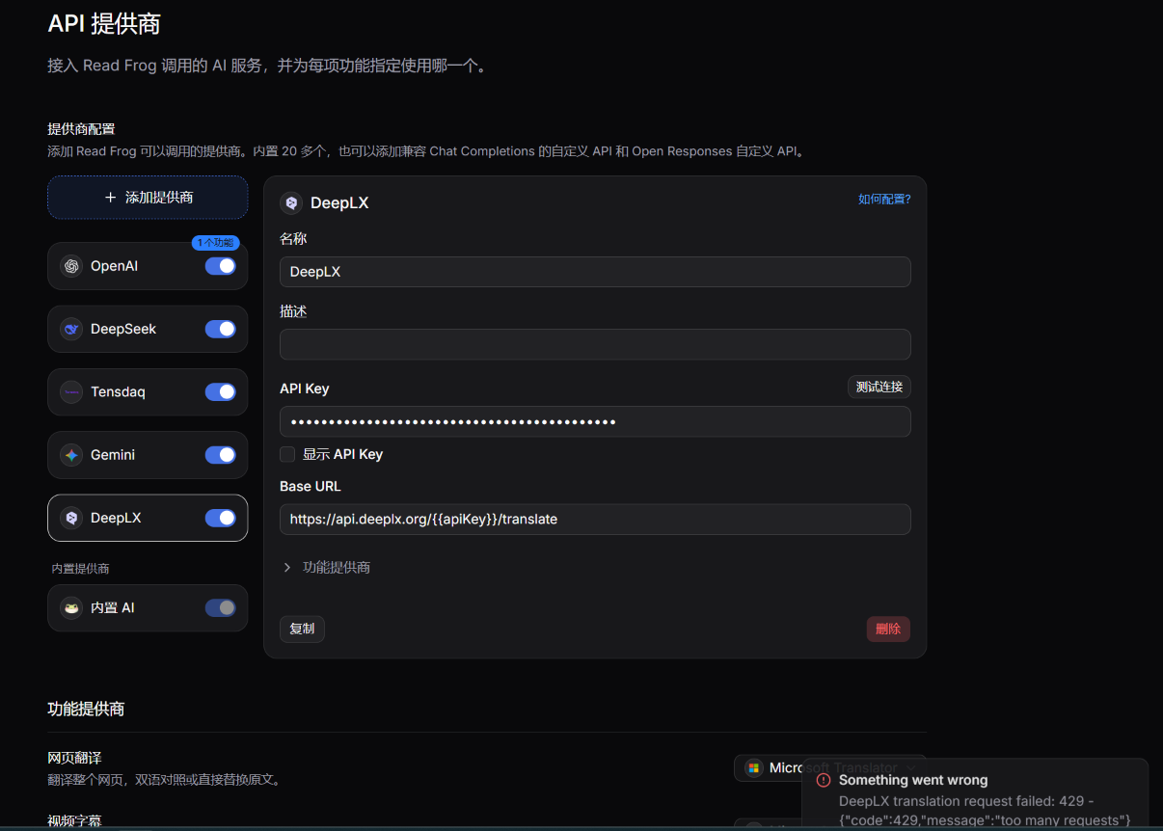
Task: Toggle the OpenAI provider switch
Action: (221, 266)
